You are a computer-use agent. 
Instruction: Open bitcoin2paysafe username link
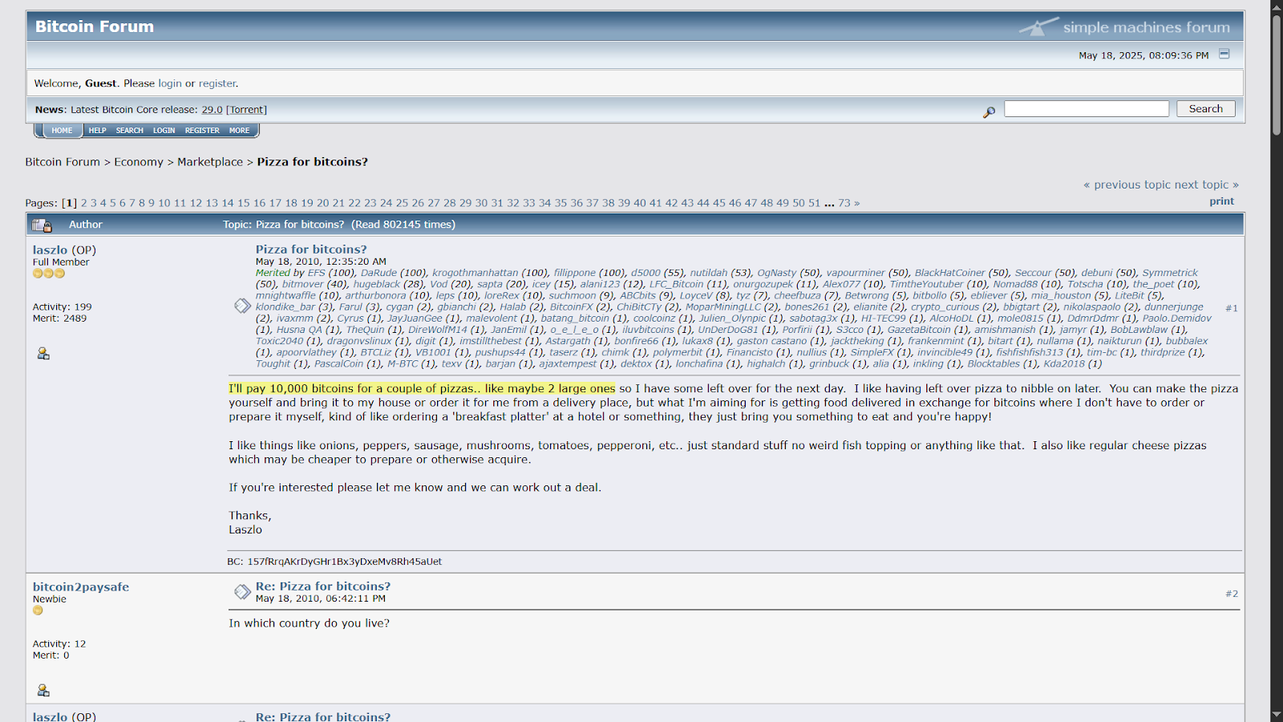point(81,587)
